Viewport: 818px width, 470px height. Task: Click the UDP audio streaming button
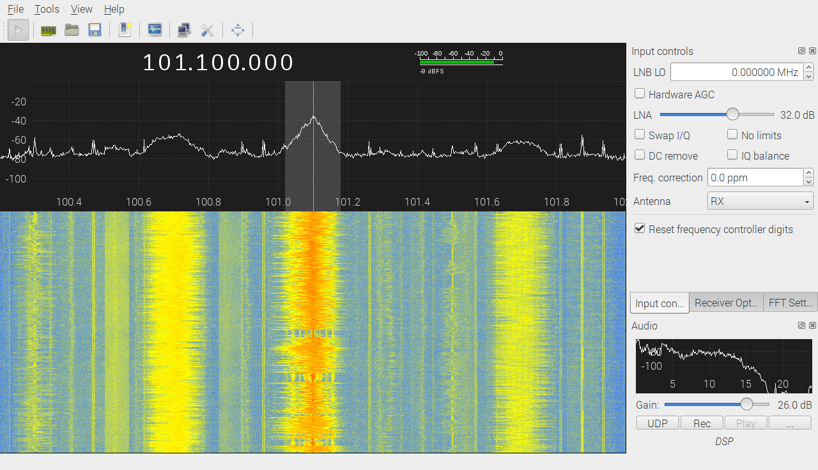pos(658,423)
